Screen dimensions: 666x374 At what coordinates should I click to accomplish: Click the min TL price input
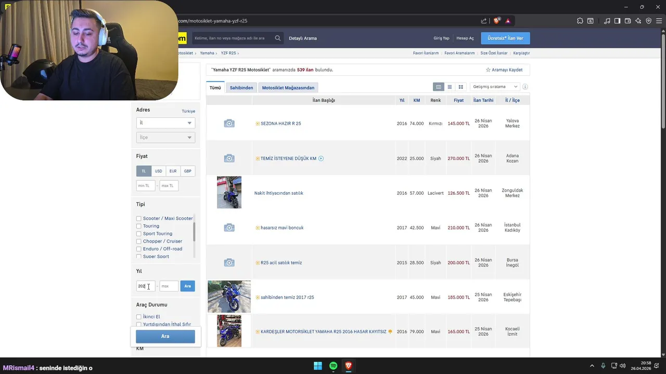click(x=146, y=185)
